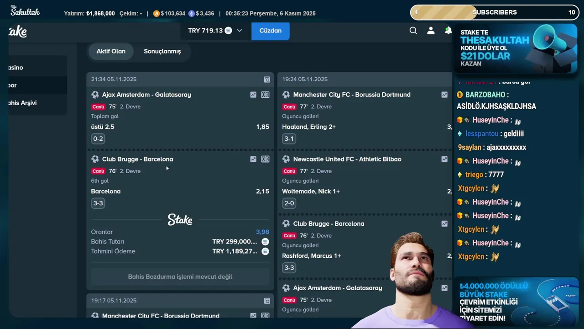Click the 2,15 odds for Barcelona
This screenshot has width=584, height=329.
pos(263,191)
